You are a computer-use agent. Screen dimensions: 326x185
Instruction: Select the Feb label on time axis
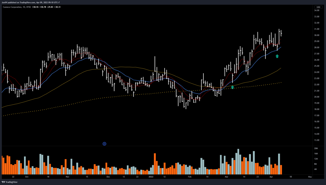[190, 176]
